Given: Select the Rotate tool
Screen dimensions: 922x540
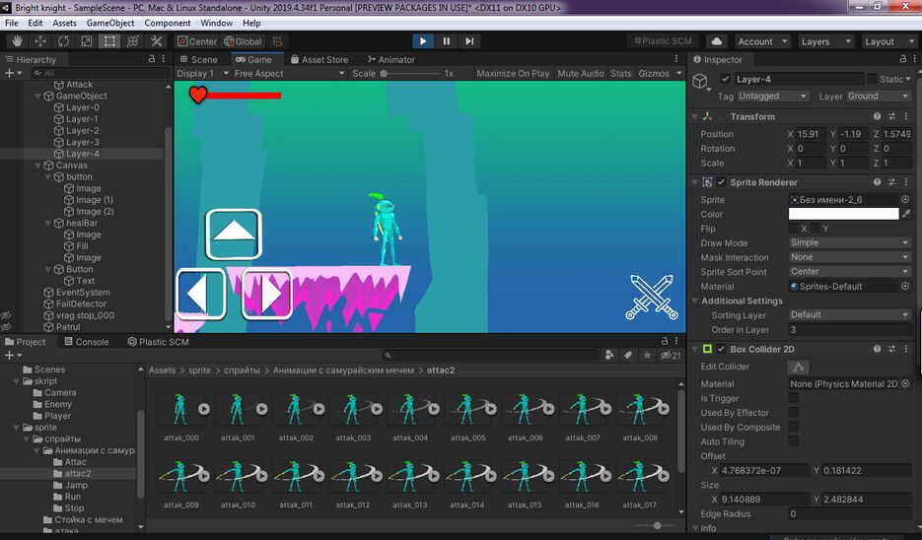Looking at the screenshot, I should click(x=63, y=41).
